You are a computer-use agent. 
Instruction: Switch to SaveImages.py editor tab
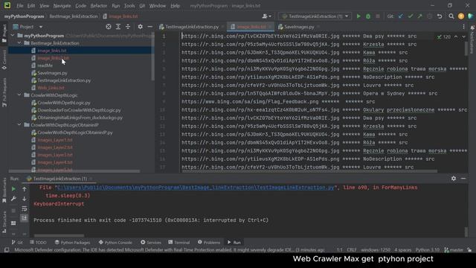point(299,27)
